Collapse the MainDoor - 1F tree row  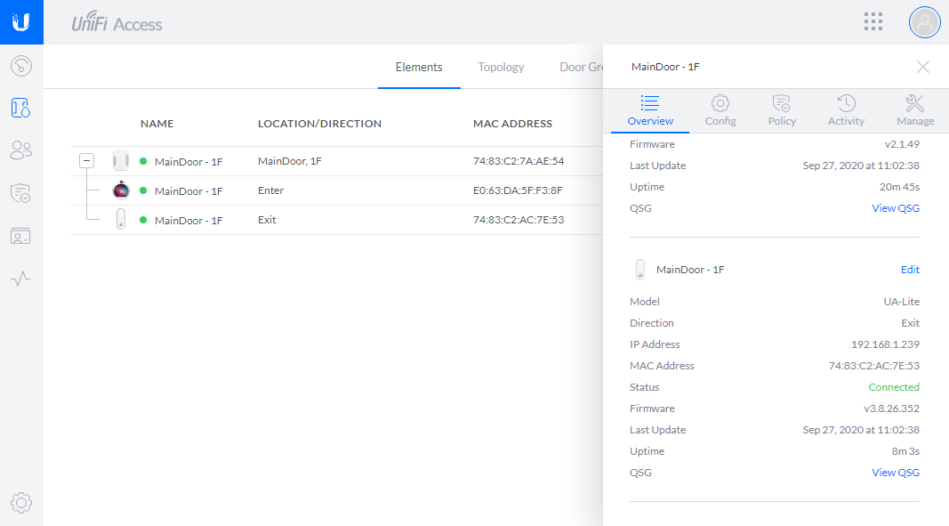[x=86, y=160]
